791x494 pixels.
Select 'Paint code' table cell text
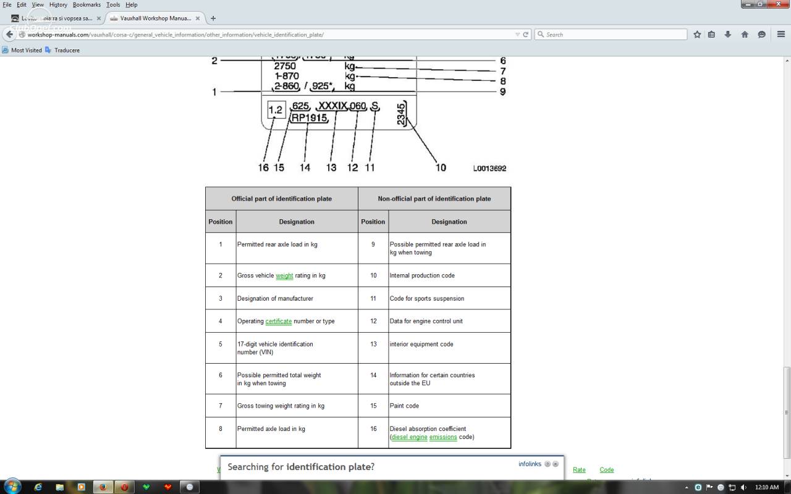[x=404, y=406]
